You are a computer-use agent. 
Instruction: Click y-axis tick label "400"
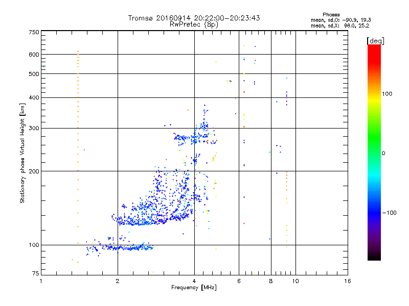(34, 97)
